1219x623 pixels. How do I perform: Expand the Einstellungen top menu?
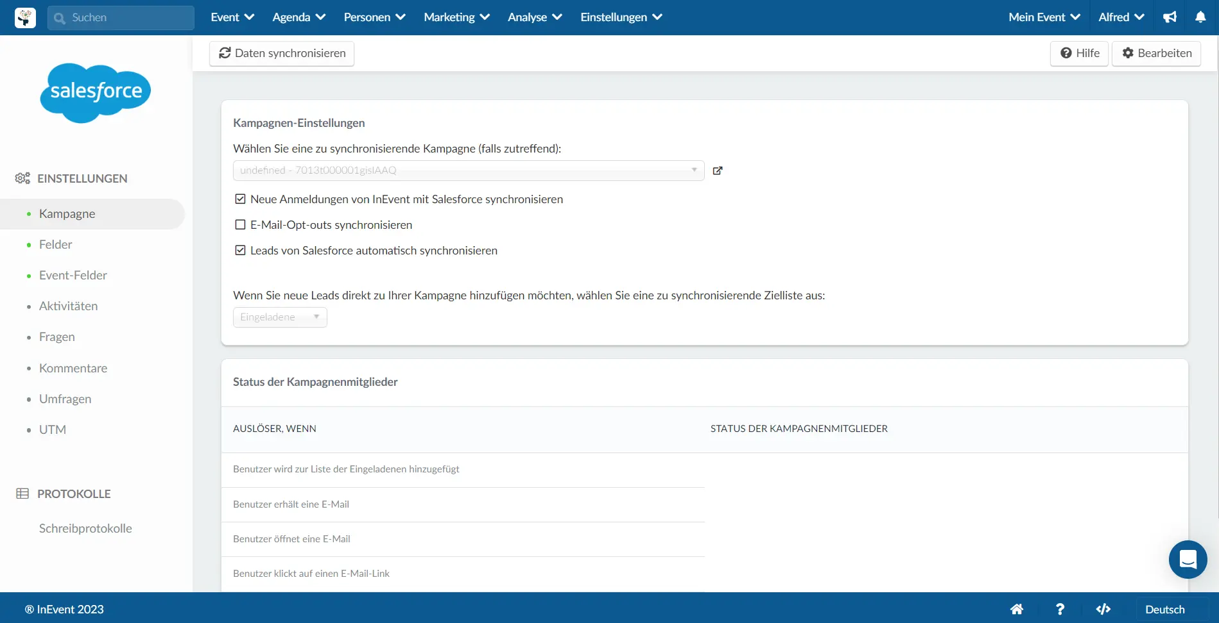(621, 17)
